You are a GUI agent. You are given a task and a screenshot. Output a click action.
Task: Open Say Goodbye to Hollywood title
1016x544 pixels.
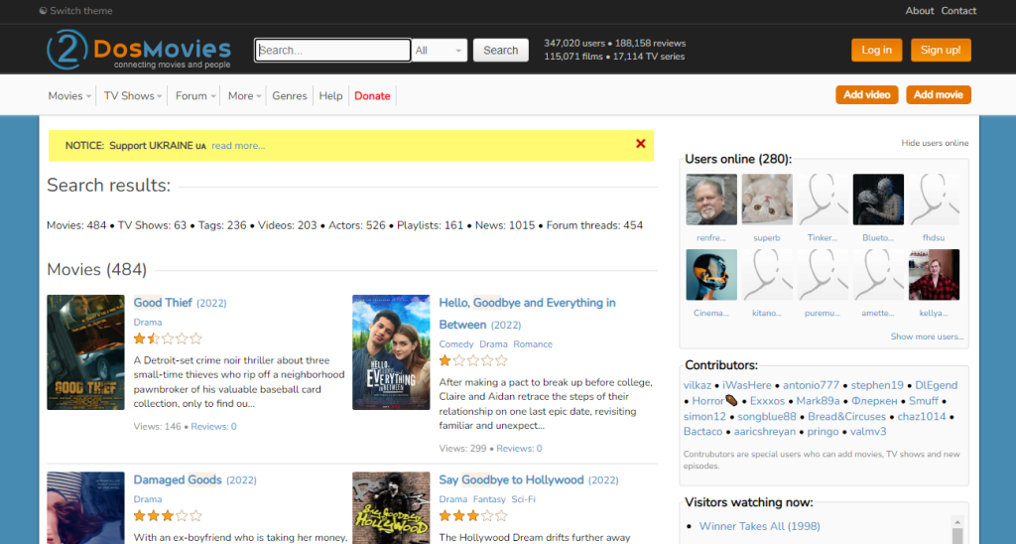point(511,479)
